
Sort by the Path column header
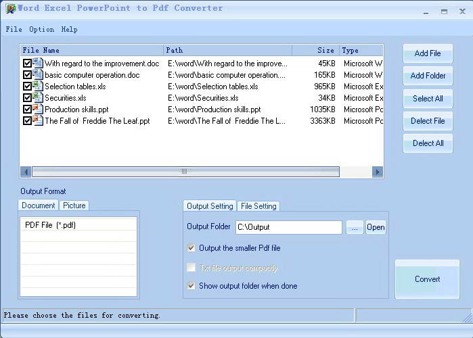pos(228,50)
